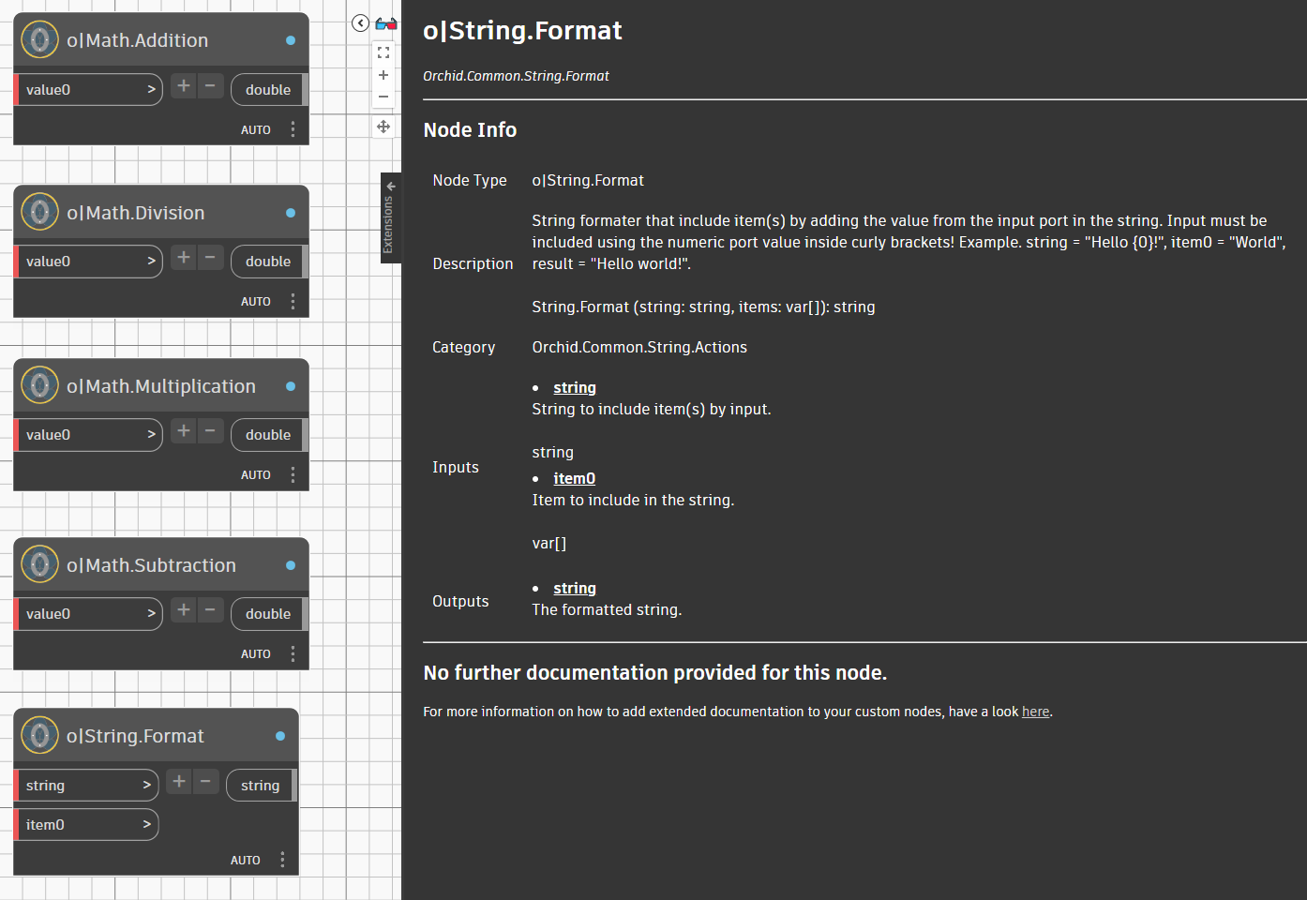The image size is (1307, 900).
Task: Follow the 'here' documentation link
Action: (x=1035, y=712)
